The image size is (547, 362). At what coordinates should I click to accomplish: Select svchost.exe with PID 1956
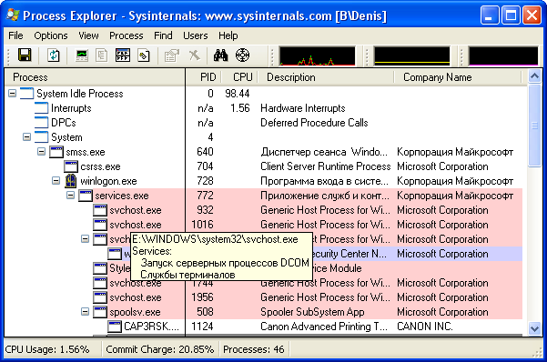[264, 297]
